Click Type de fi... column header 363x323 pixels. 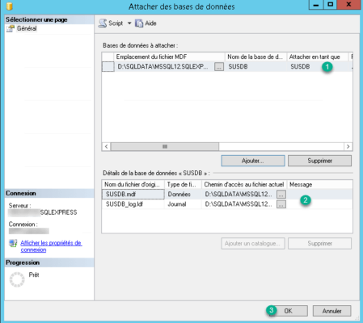[183, 184]
